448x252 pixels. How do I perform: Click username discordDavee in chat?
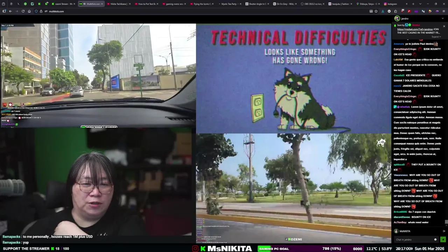(401, 217)
